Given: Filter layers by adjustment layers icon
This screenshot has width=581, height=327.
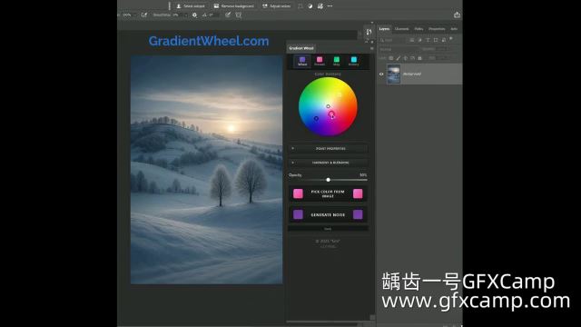Looking at the screenshot, I should [x=419, y=40].
